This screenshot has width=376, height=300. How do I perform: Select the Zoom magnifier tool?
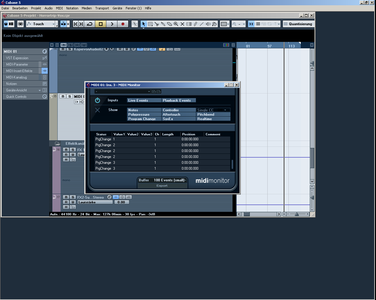click(x=176, y=24)
